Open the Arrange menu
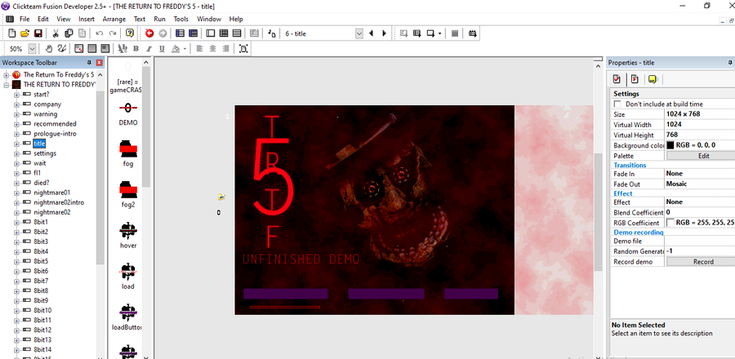 [x=114, y=20]
